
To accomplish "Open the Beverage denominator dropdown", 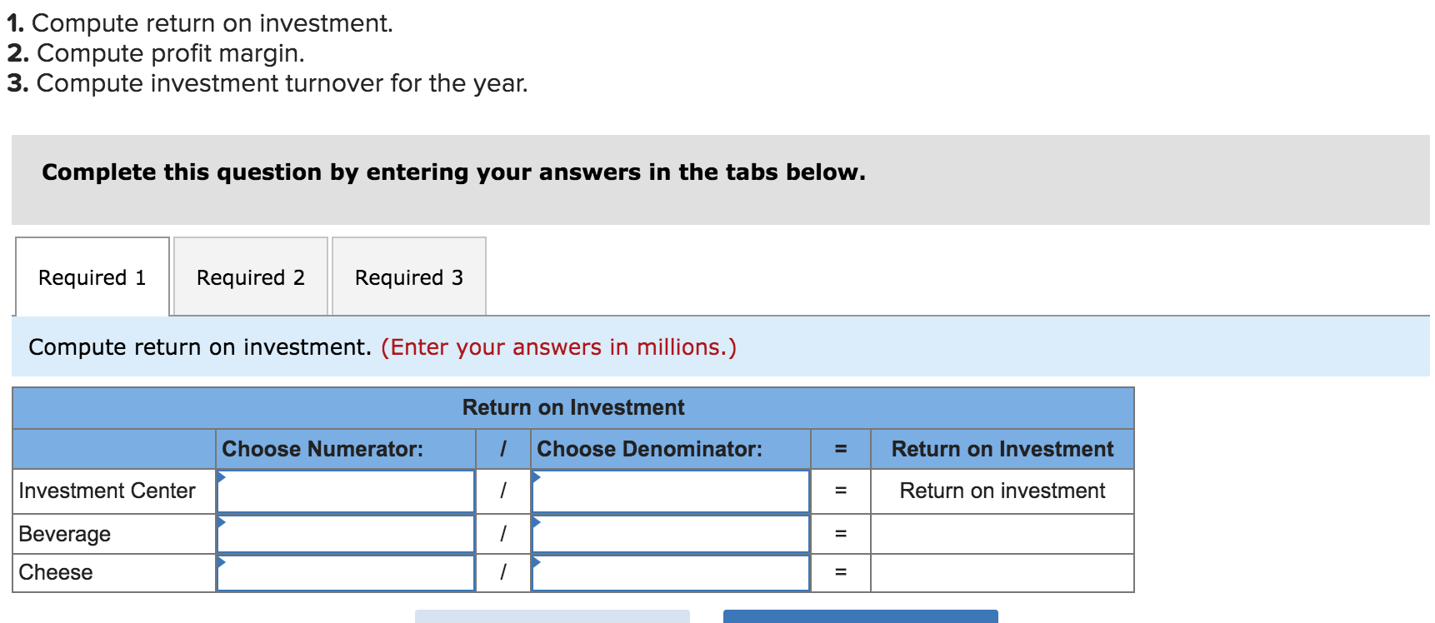I will click(671, 533).
